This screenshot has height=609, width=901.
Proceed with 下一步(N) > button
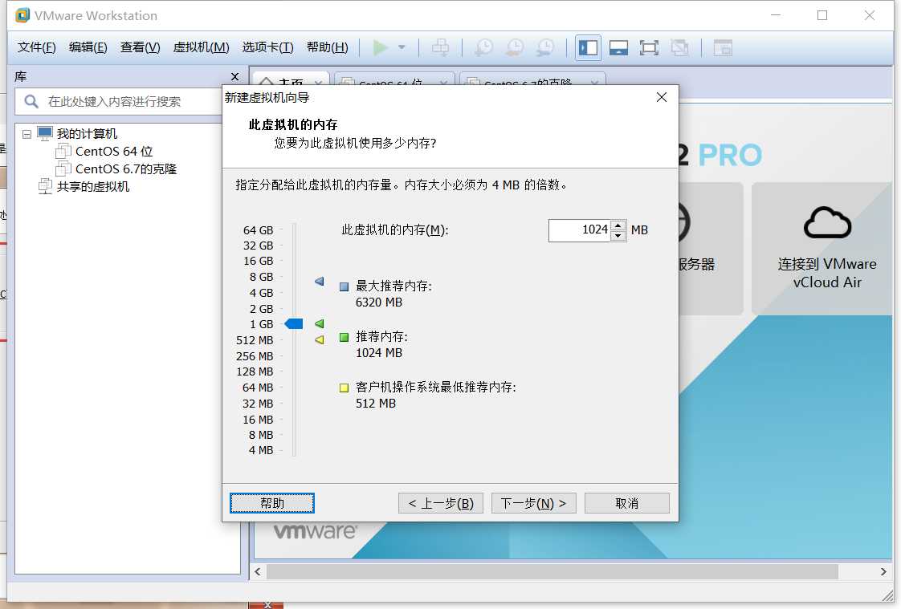(534, 503)
